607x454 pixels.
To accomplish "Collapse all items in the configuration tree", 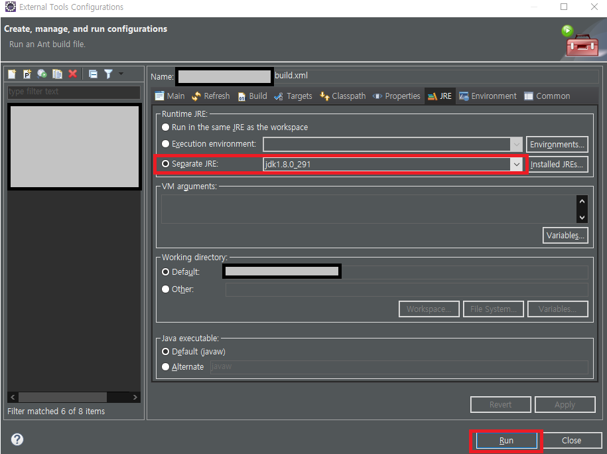I will (x=93, y=74).
